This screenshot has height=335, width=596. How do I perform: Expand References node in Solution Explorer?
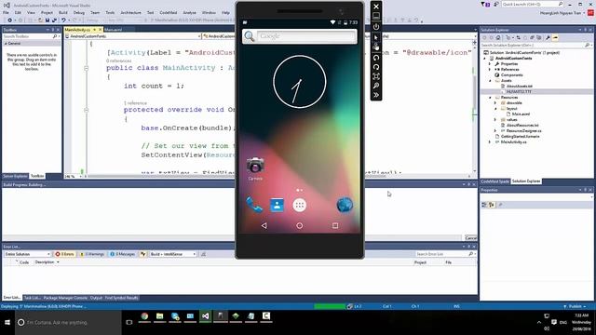(x=490, y=70)
